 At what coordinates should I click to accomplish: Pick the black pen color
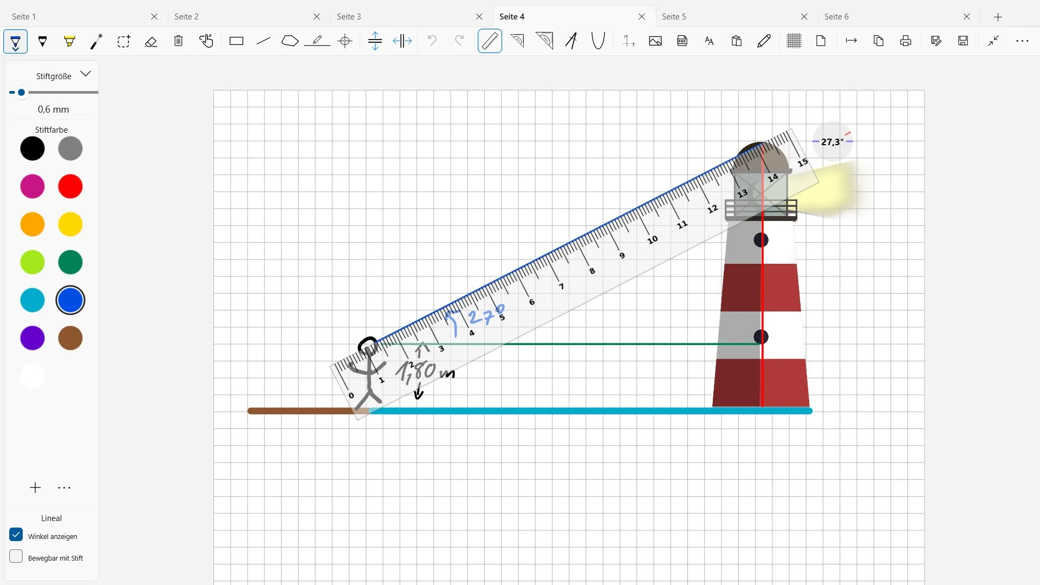32,148
